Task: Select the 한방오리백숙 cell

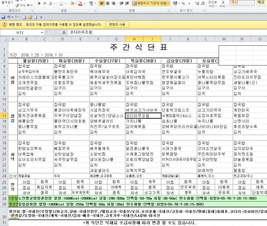Action: tap(35, 148)
